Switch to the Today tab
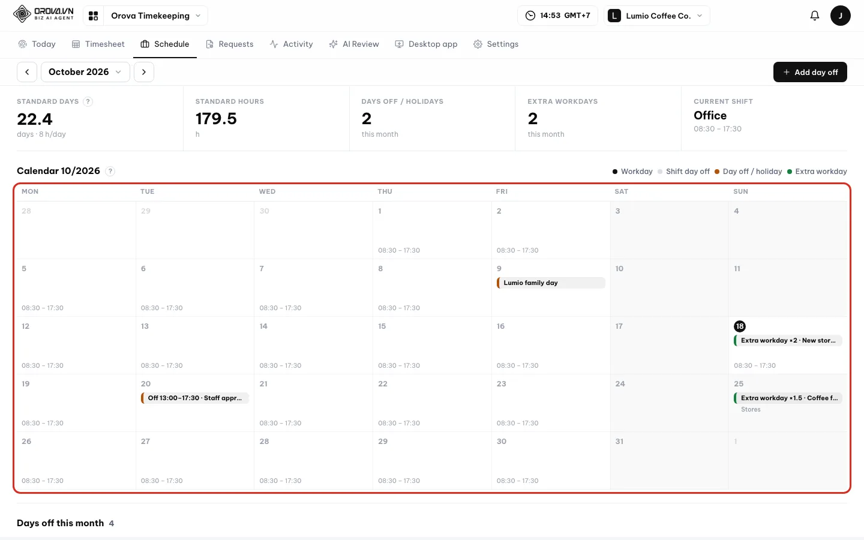The image size is (864, 540). 37,44
